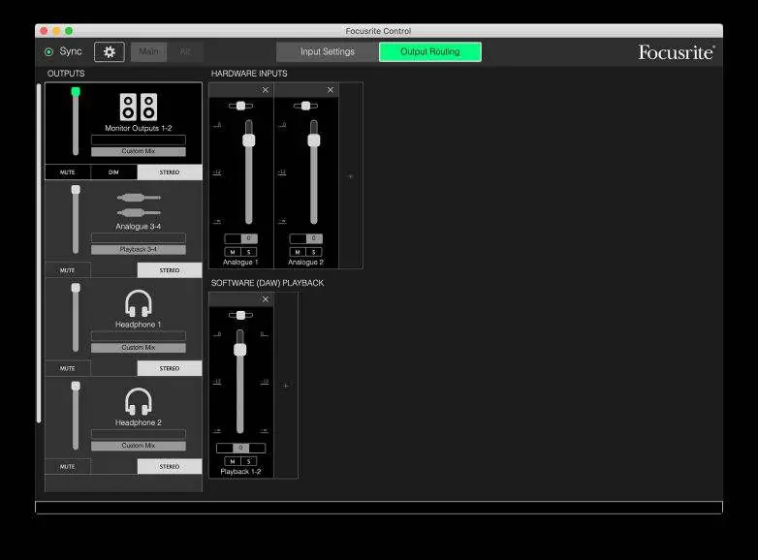
Task: Mute the Headphone 2 output
Action: tap(67, 467)
